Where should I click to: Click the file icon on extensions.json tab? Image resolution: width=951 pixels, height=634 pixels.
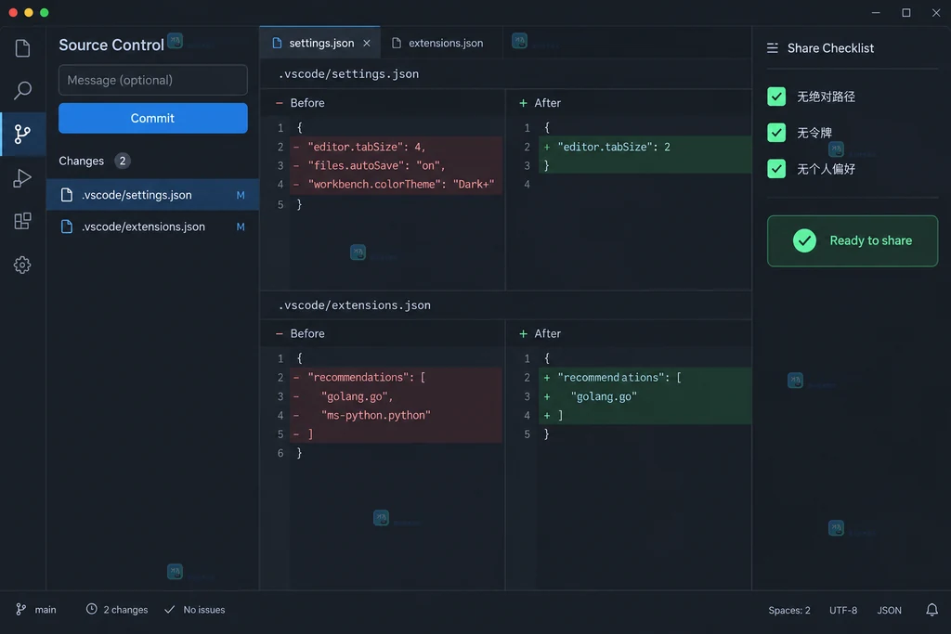[396, 43]
